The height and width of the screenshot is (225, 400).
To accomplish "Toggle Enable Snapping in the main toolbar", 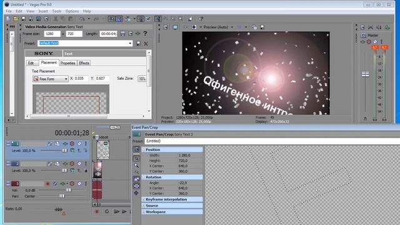I will (x=112, y=19).
